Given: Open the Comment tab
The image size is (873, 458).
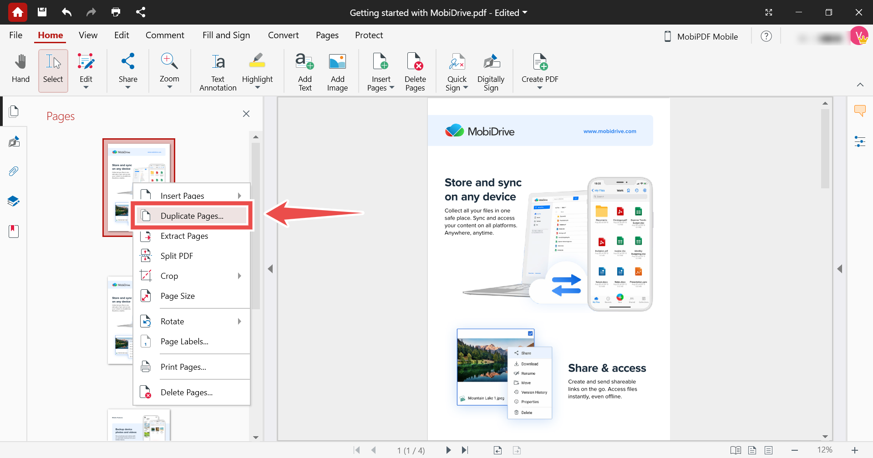Looking at the screenshot, I should coord(165,35).
